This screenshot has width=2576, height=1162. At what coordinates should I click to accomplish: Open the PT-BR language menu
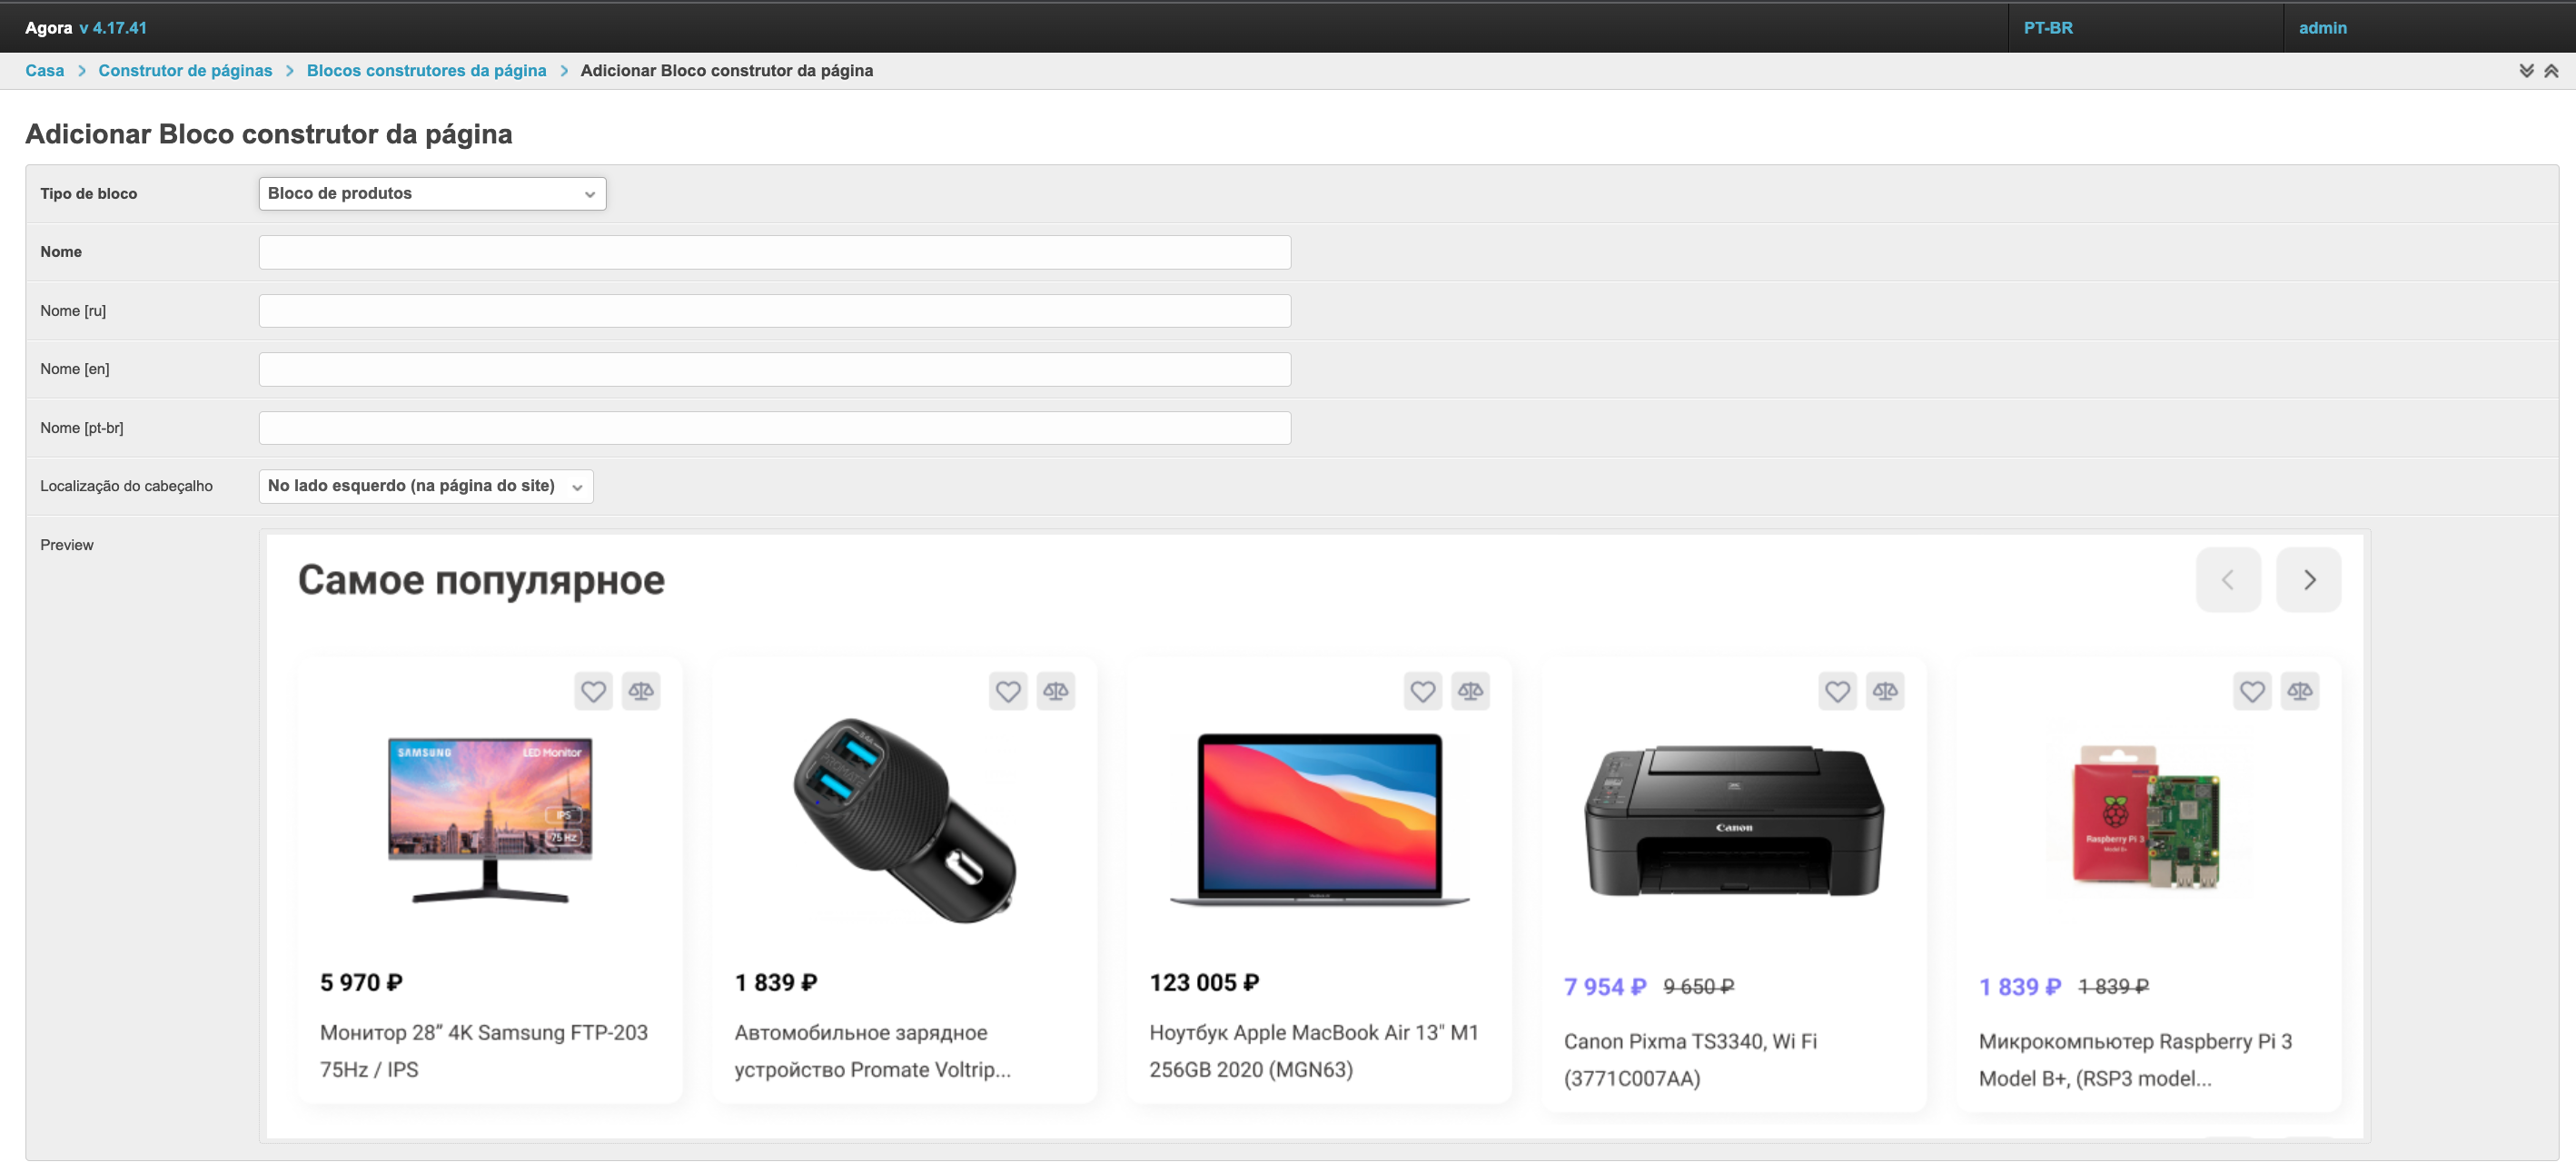pyautogui.click(x=2047, y=28)
